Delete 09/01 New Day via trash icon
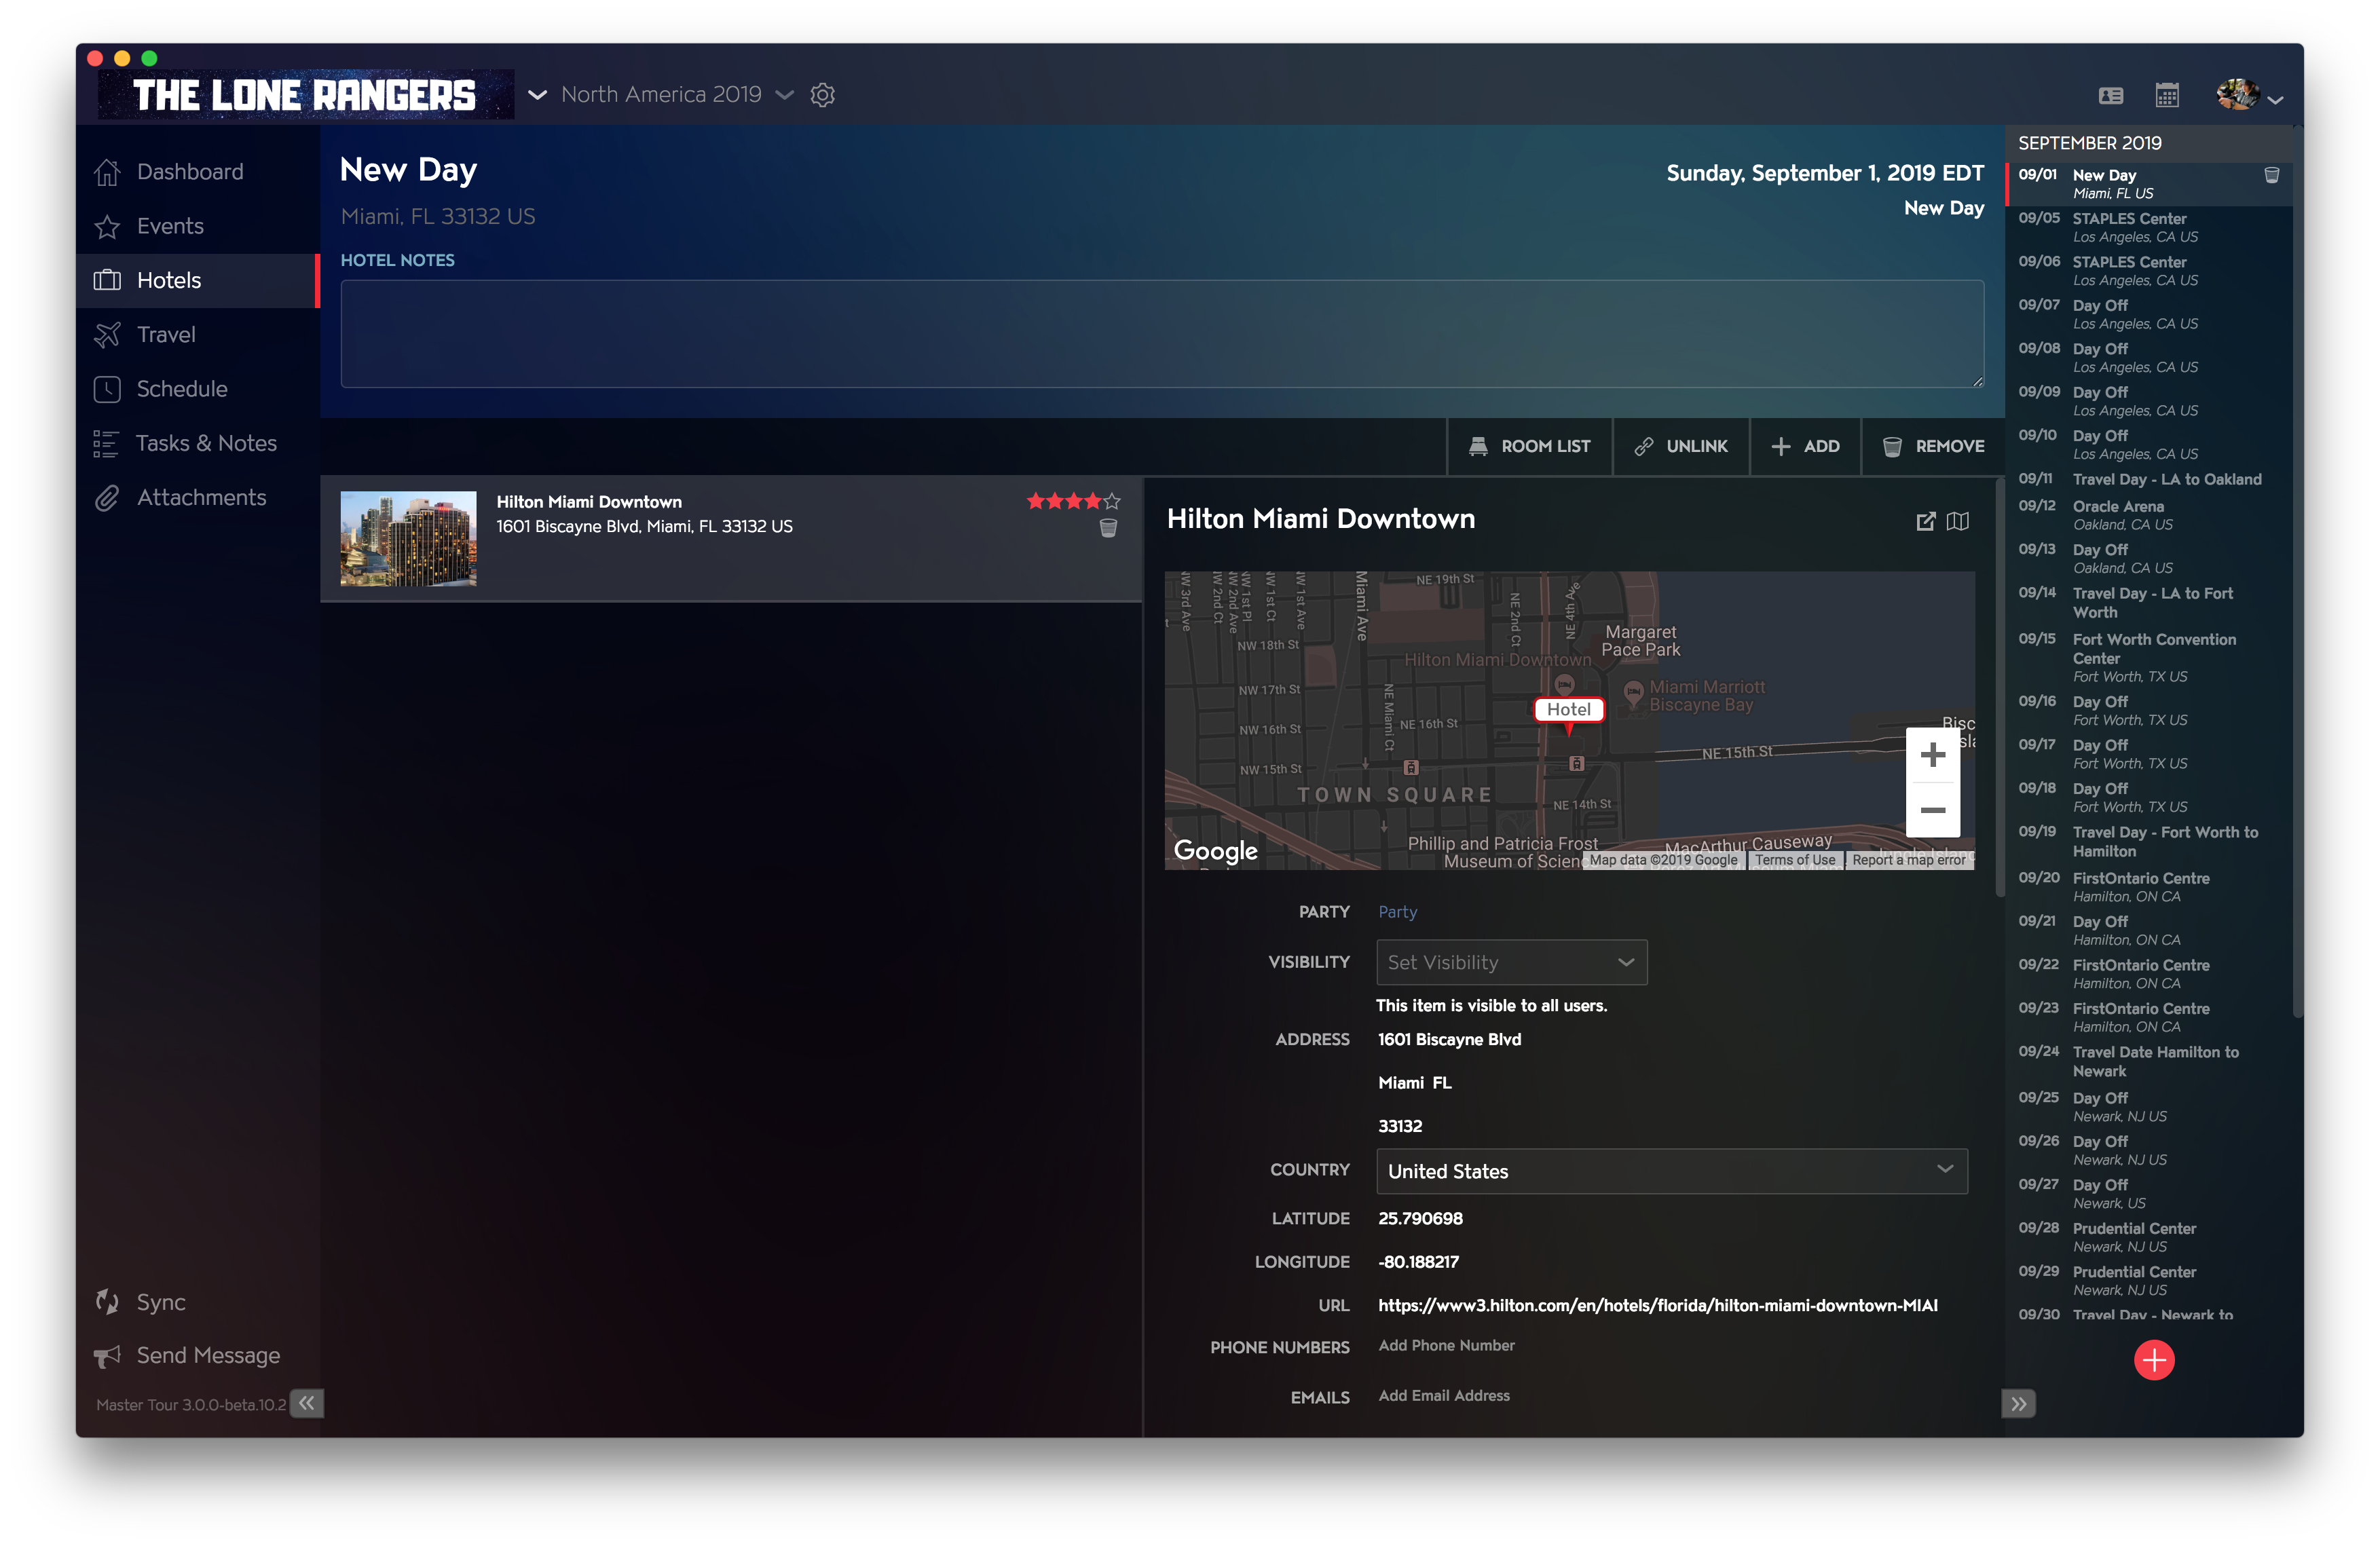Viewport: 2380px width, 1546px height. pos(2271,175)
